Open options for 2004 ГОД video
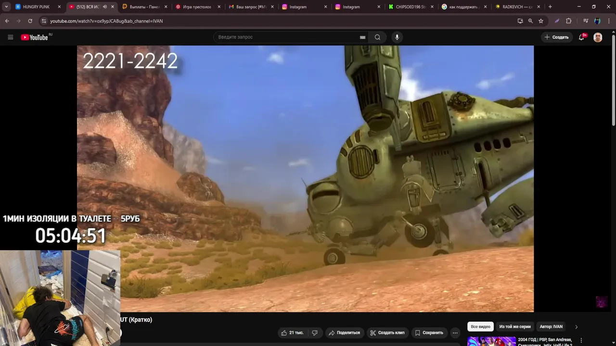This screenshot has height=346, width=616. tap(581, 340)
